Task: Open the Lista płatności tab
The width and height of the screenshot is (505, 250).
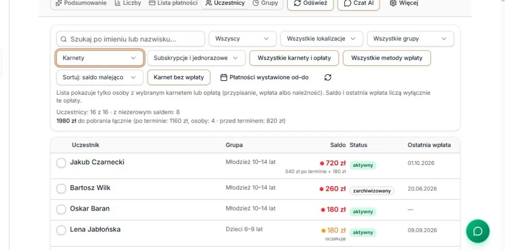Action: pyautogui.click(x=173, y=3)
